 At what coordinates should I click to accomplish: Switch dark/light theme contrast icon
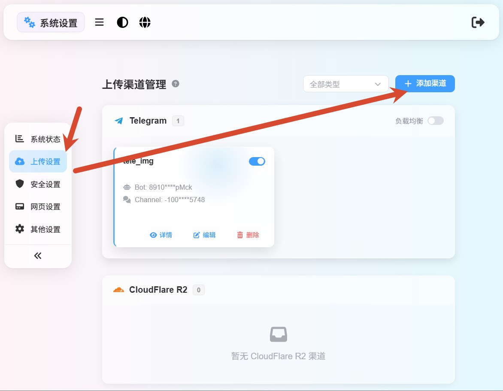[122, 22]
